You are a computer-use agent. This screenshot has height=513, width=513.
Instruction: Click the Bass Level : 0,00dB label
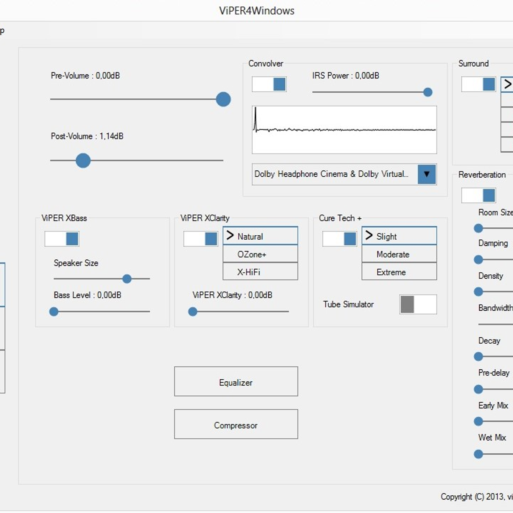coord(88,295)
